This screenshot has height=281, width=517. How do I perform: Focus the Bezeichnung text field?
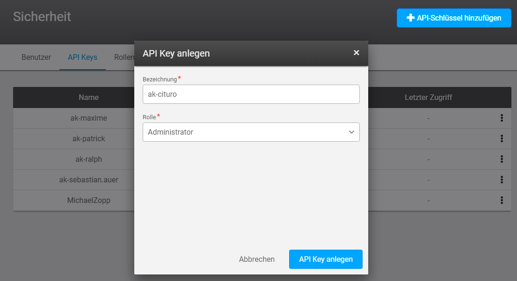(x=251, y=94)
